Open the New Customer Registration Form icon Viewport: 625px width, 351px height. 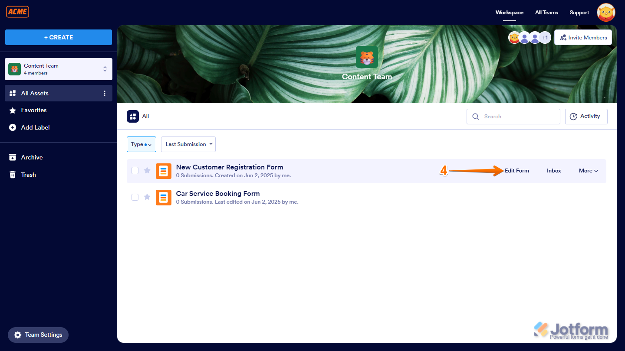pos(164,171)
